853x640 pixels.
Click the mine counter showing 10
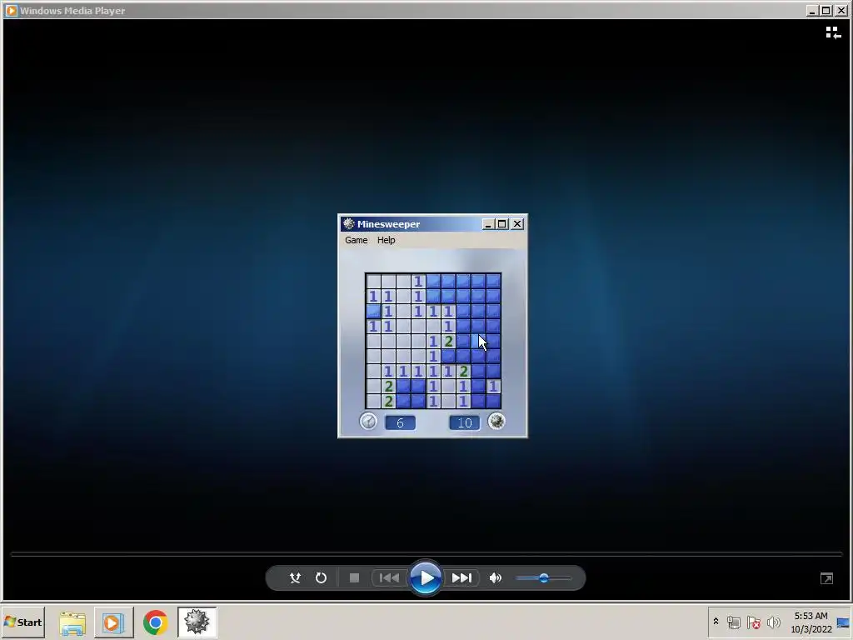(x=465, y=422)
